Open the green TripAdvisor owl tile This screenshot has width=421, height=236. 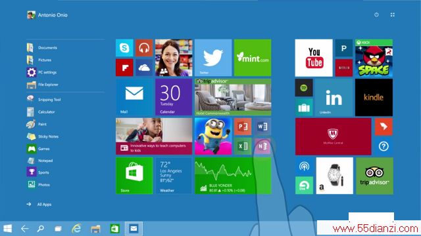[374, 176]
